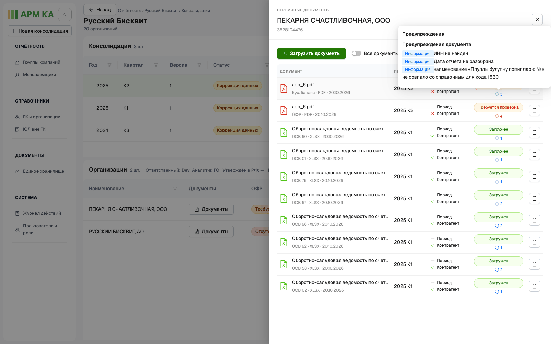Image resolution: width=551 pixels, height=344 pixels.
Task: Click Загрузить документы button
Action: click(x=311, y=53)
